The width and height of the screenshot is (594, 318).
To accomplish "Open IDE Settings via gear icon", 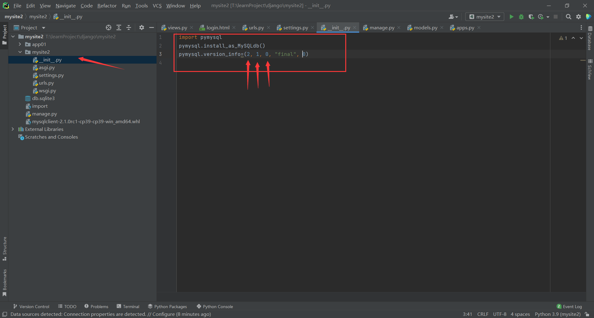I will pos(579,17).
